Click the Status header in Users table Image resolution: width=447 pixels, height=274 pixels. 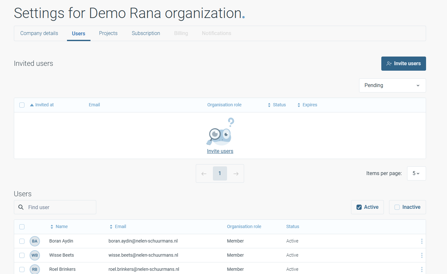click(x=293, y=227)
